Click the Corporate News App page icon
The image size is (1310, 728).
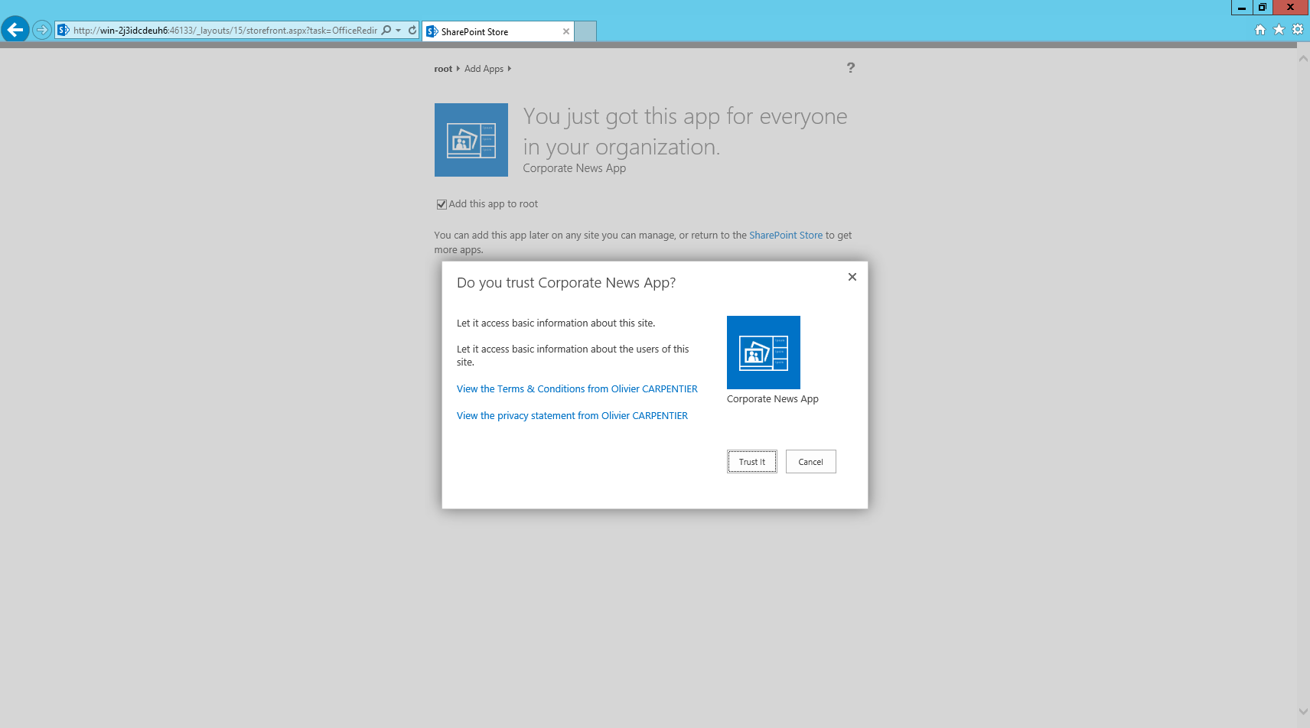(471, 140)
